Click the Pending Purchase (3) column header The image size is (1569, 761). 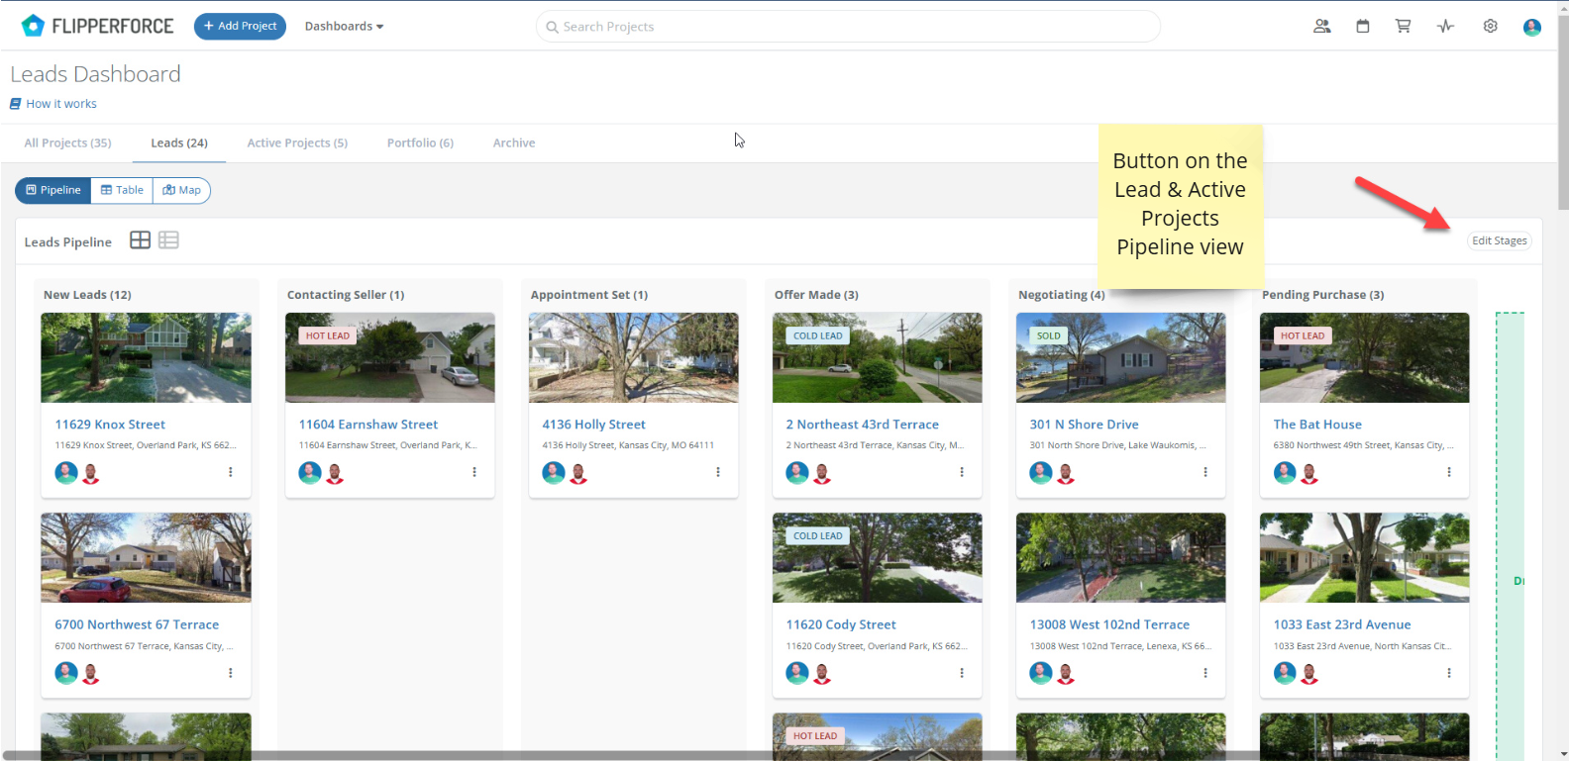[x=1322, y=295]
